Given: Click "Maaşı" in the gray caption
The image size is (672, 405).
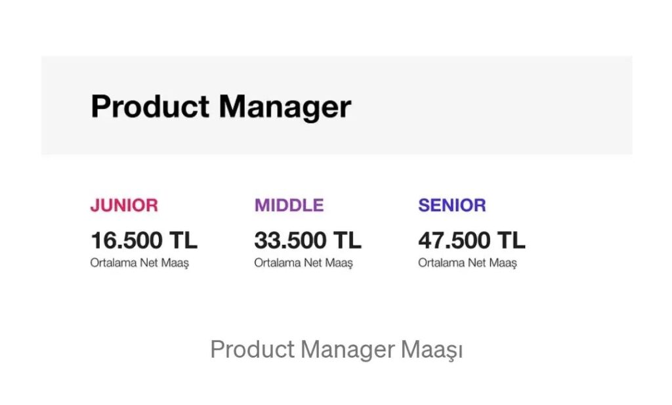Looking at the screenshot, I should (x=431, y=349).
